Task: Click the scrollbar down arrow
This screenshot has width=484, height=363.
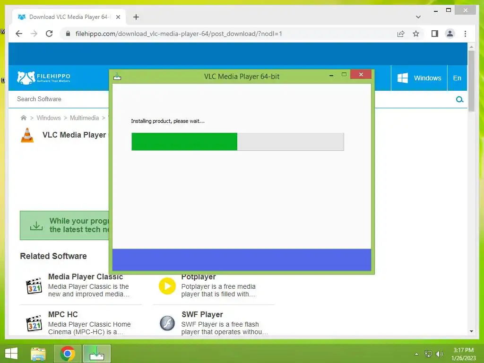Action: (x=471, y=331)
